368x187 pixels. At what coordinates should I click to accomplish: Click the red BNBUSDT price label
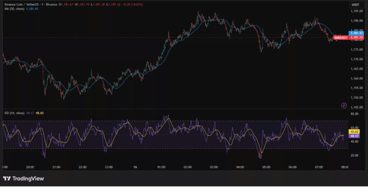pyautogui.click(x=340, y=37)
